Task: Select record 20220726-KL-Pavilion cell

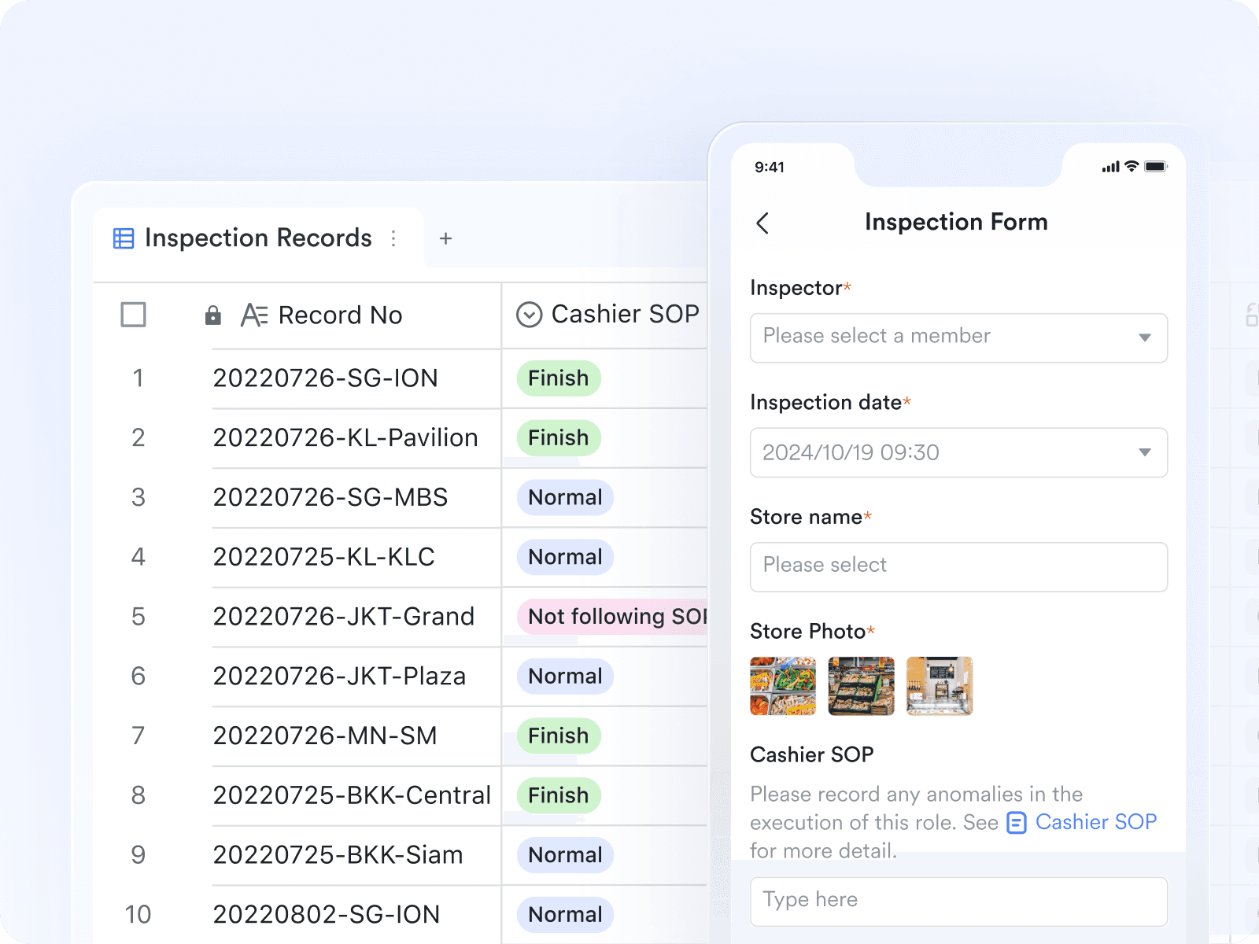Action: [356, 438]
